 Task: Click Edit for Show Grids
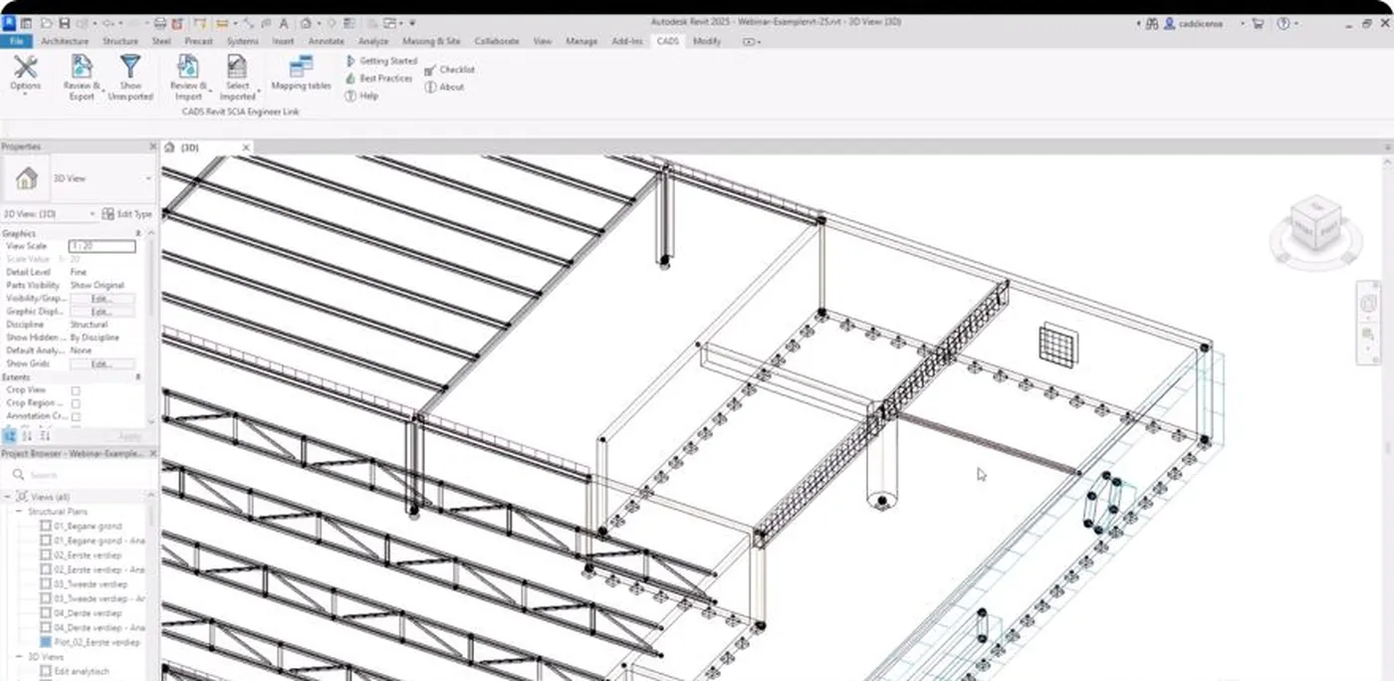pos(102,364)
